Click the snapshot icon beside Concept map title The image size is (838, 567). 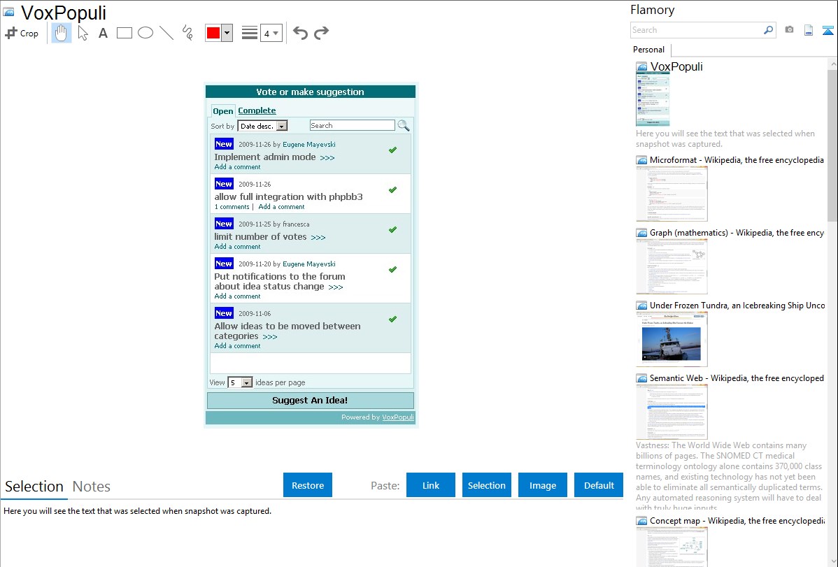click(x=641, y=521)
